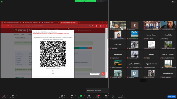Click the zoom magnifier icon in the address bar
This screenshot has height=99, width=177.
click(x=90, y=26)
